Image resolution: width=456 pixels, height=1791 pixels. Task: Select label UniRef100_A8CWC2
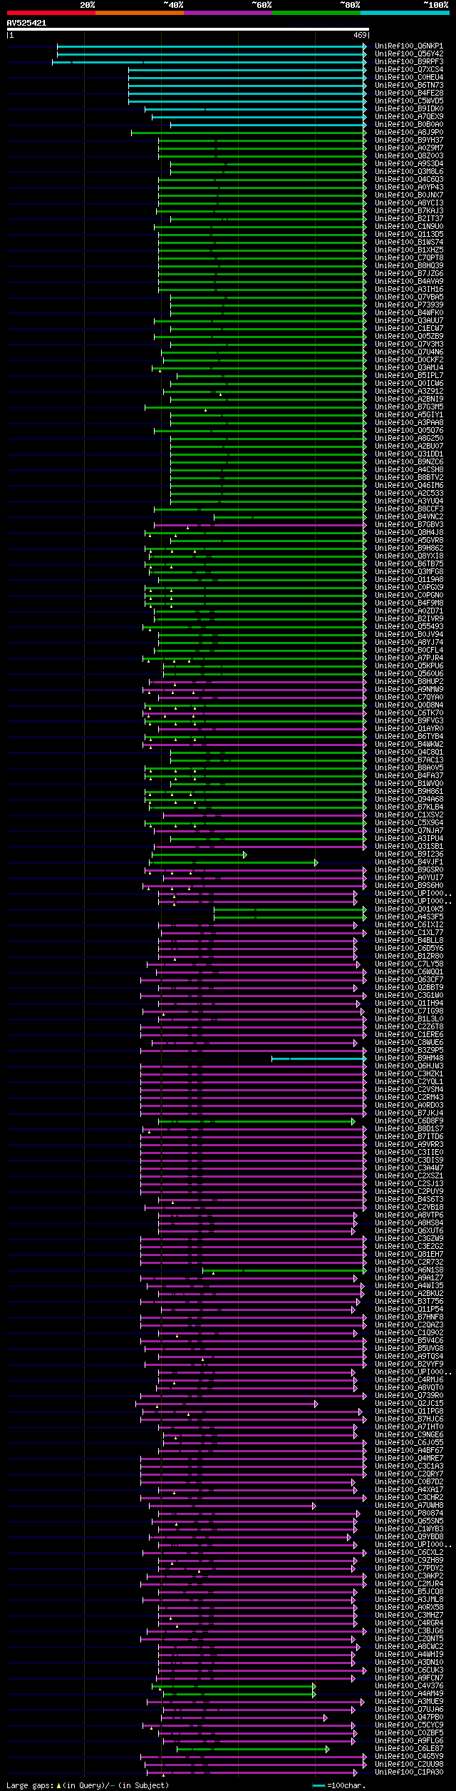point(409,1647)
